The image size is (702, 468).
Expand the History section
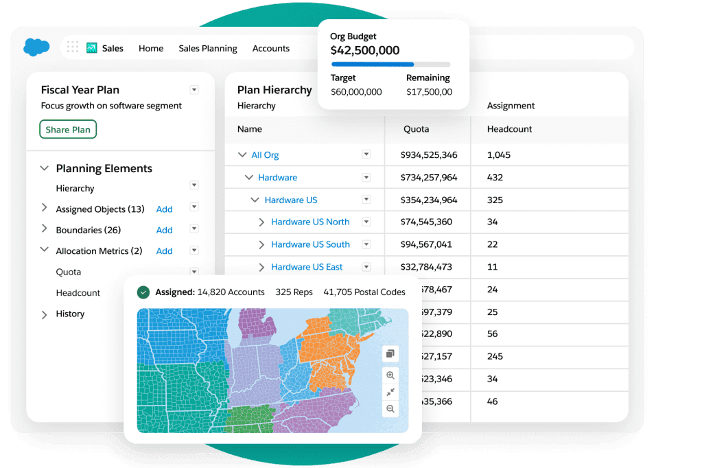pos(44,314)
